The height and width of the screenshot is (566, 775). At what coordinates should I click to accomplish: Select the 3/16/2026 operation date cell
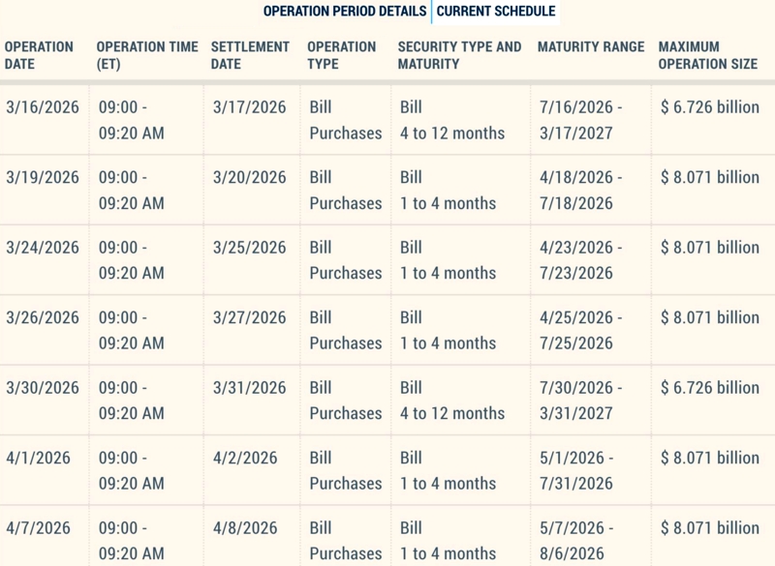click(x=42, y=107)
